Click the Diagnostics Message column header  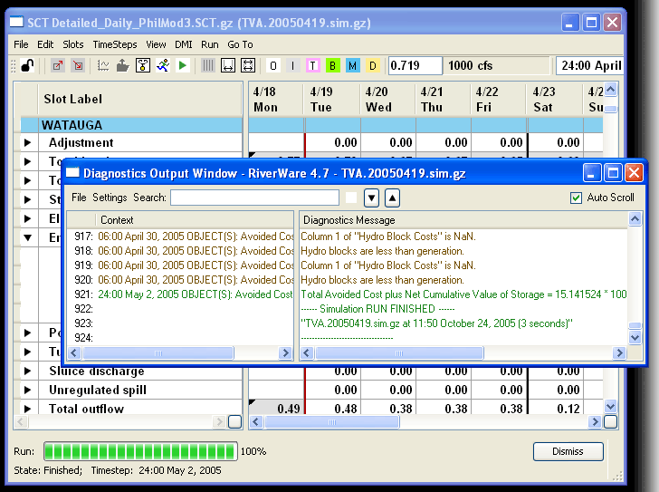click(464, 220)
